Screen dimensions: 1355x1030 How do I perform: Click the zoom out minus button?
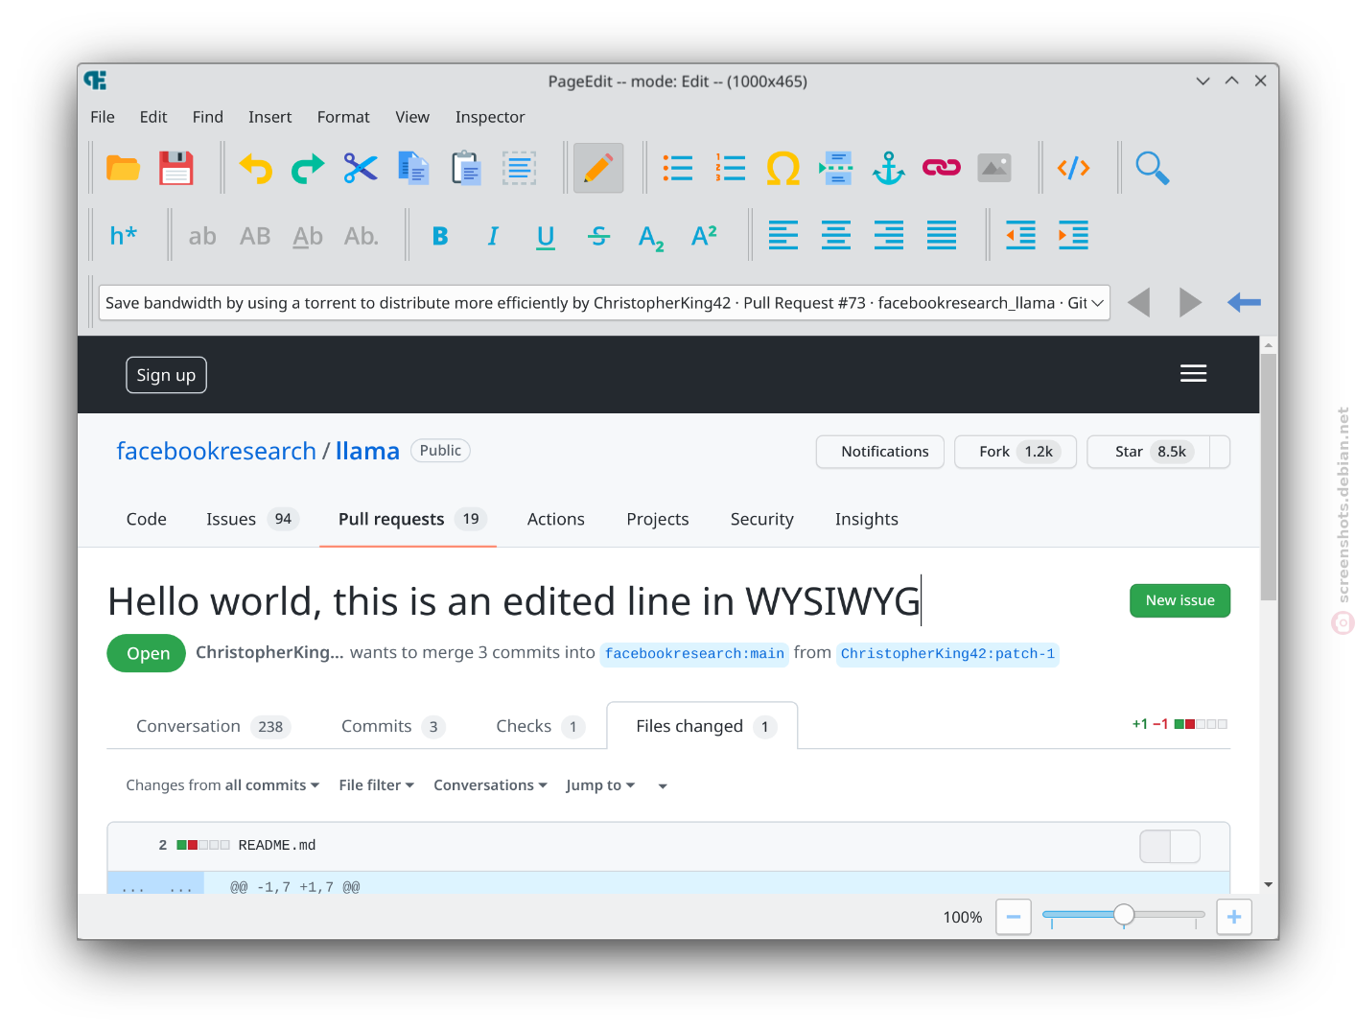(x=1014, y=917)
